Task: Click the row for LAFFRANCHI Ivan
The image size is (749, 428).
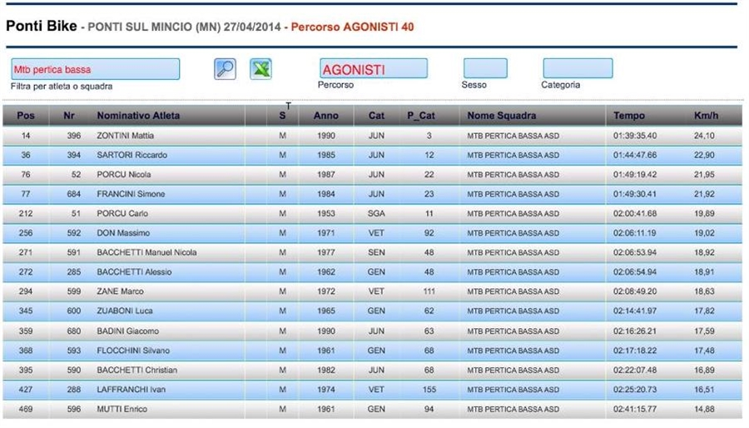Action: coord(131,390)
